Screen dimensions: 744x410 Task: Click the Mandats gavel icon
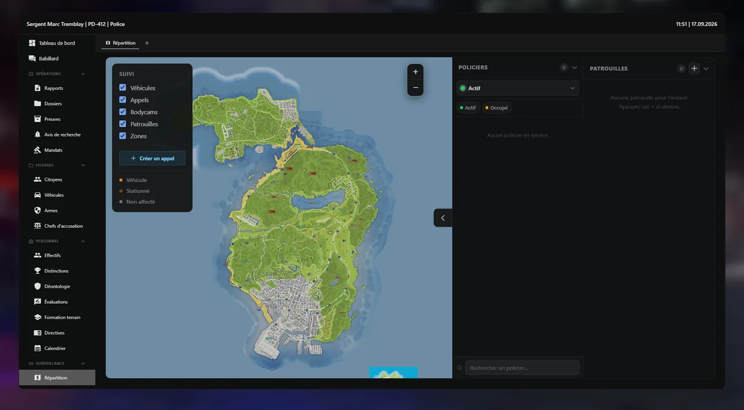tap(38, 150)
